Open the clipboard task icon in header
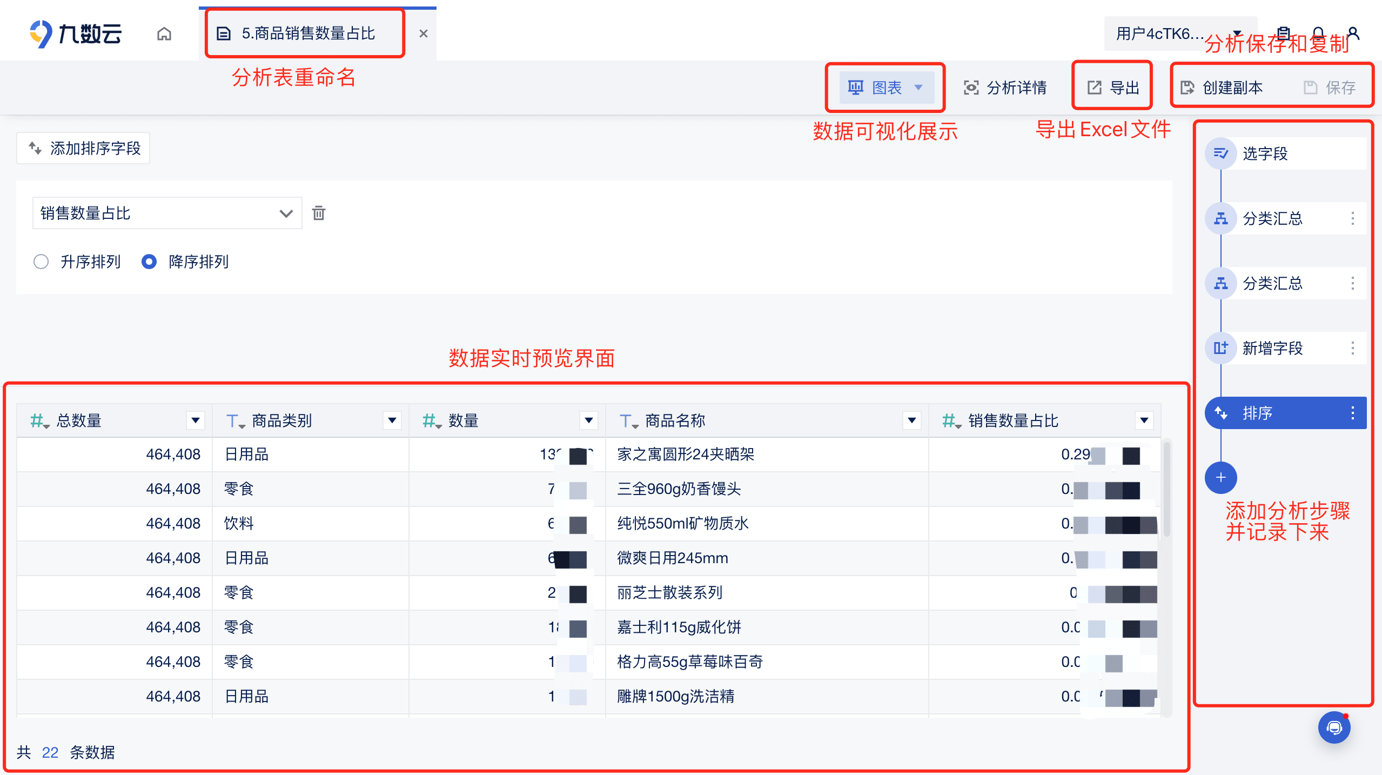 tap(1284, 34)
